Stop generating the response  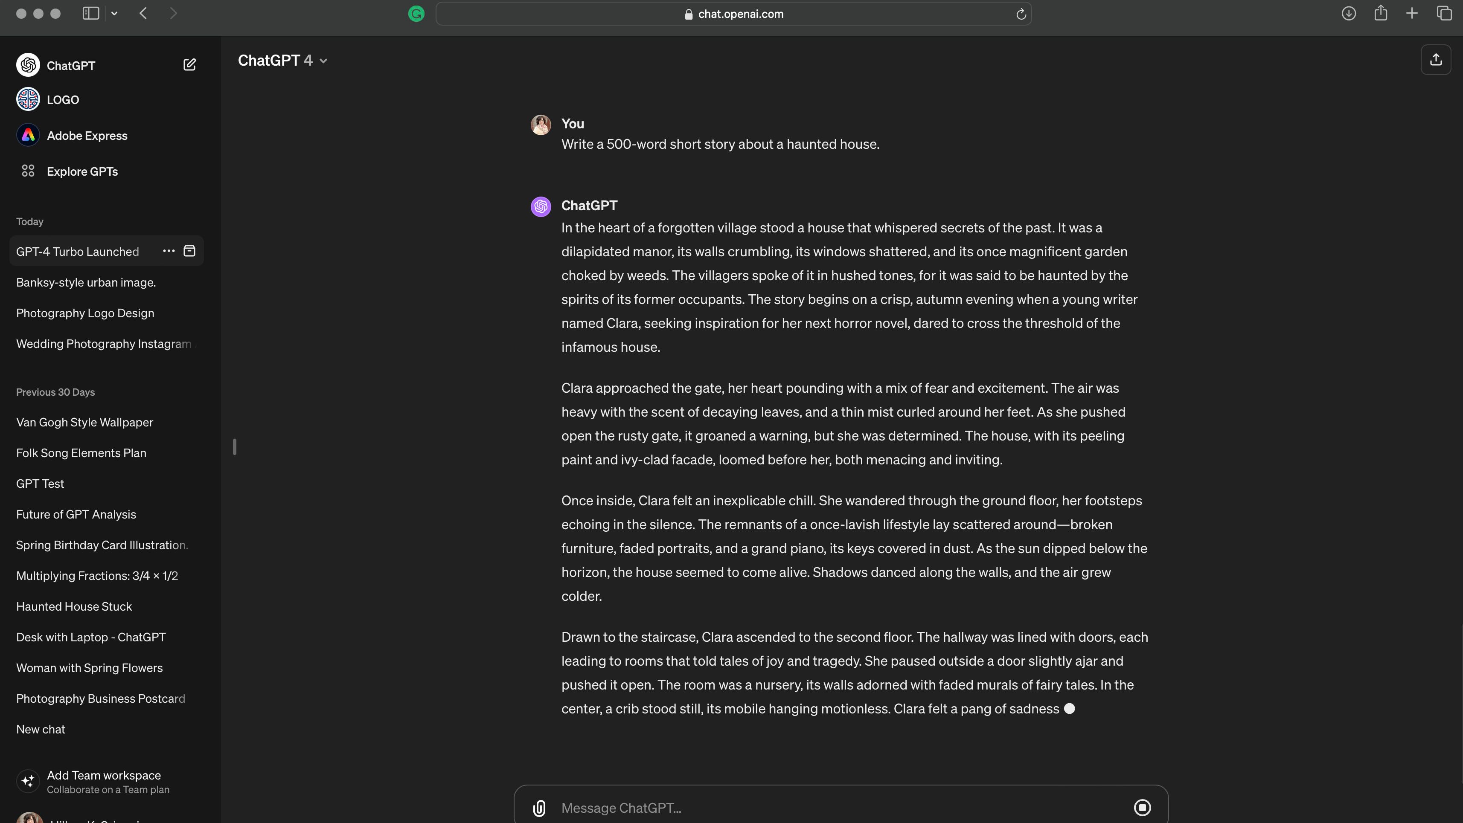coord(1142,807)
